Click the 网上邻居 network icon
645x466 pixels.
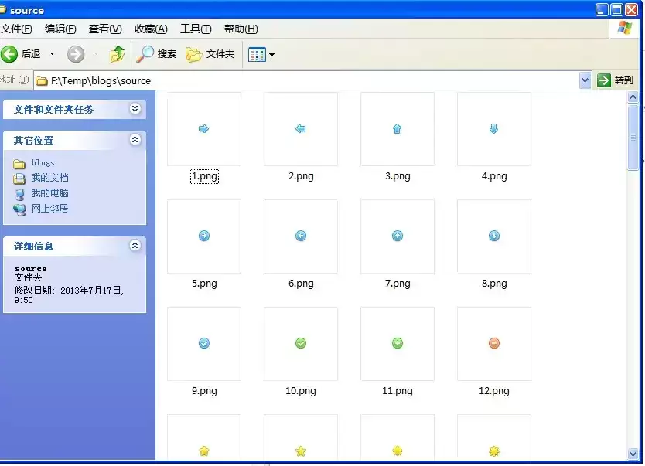click(19, 210)
